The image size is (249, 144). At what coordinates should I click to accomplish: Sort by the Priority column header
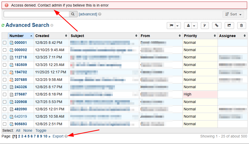click(190, 36)
